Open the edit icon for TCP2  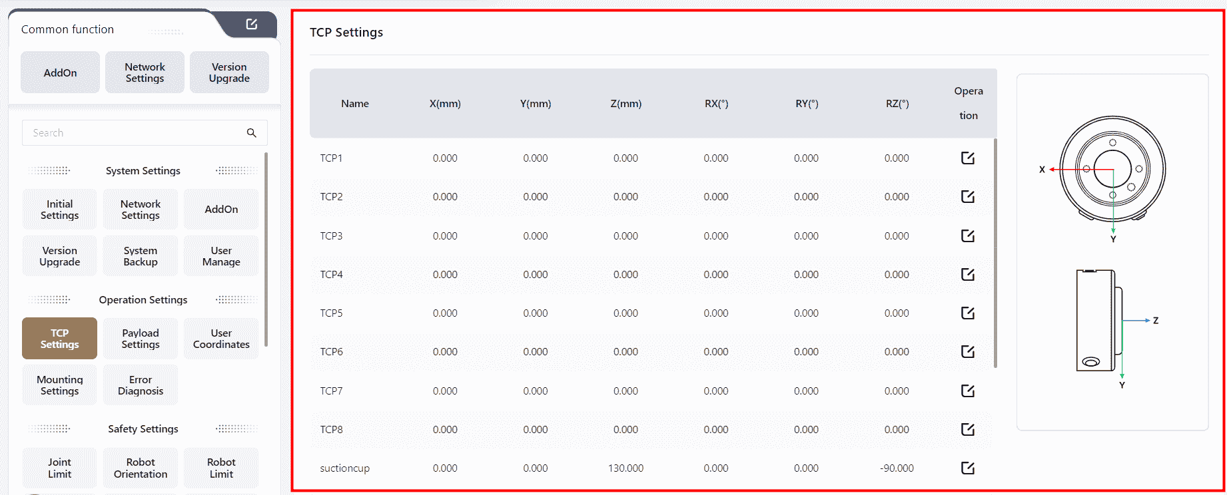click(967, 196)
